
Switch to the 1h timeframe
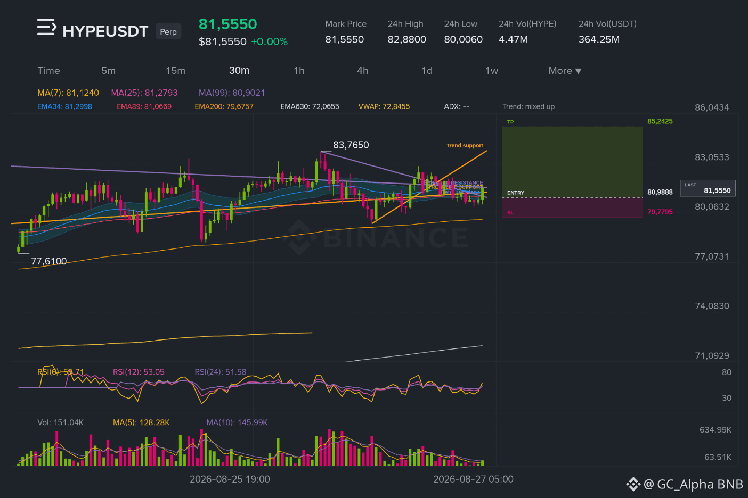[x=299, y=71]
